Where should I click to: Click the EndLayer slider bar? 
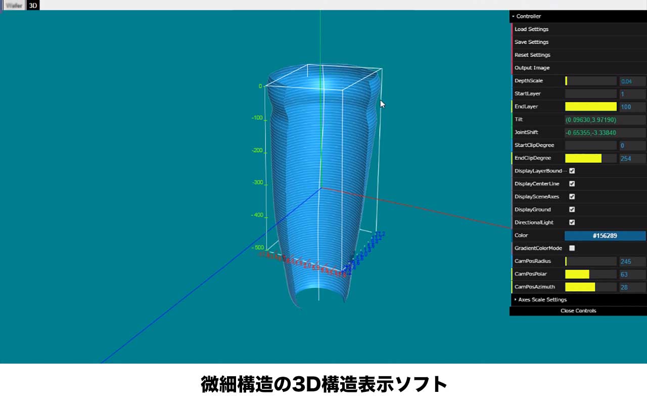[590, 107]
